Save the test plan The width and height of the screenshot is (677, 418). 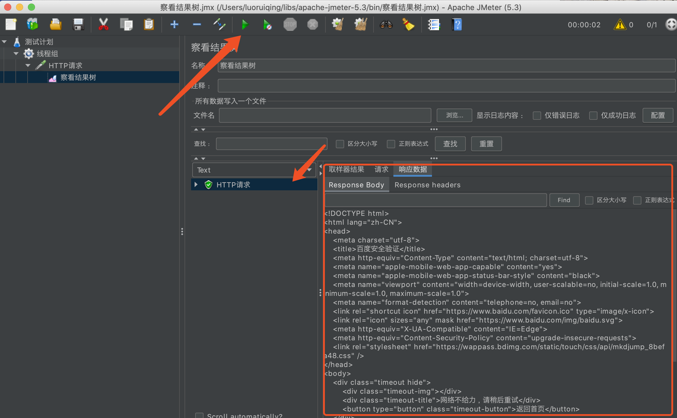(78, 24)
